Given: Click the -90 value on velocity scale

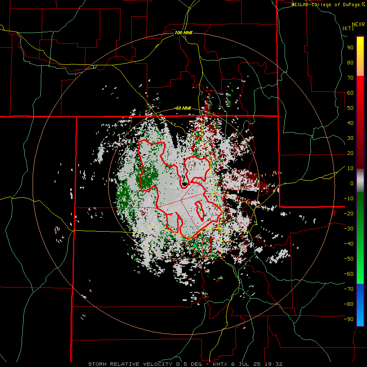Looking at the screenshot, I should (349, 319).
